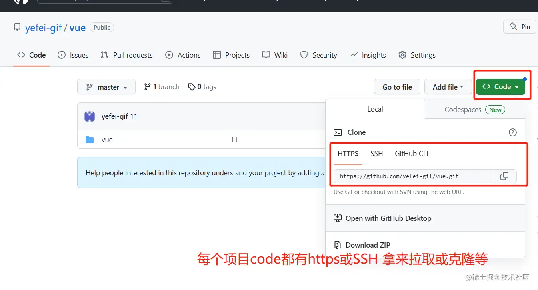Open yefei-gif commit author link
Screen dimensions: 538x290
115,116
